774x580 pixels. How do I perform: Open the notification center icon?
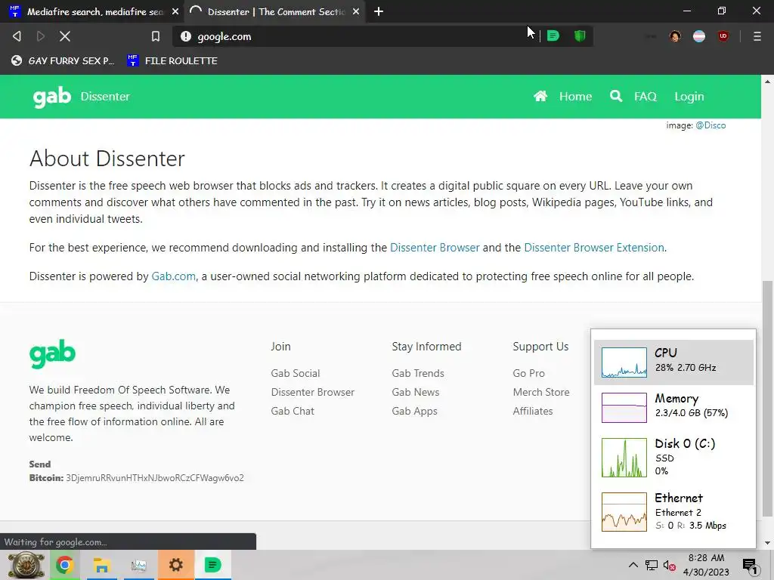click(751, 566)
